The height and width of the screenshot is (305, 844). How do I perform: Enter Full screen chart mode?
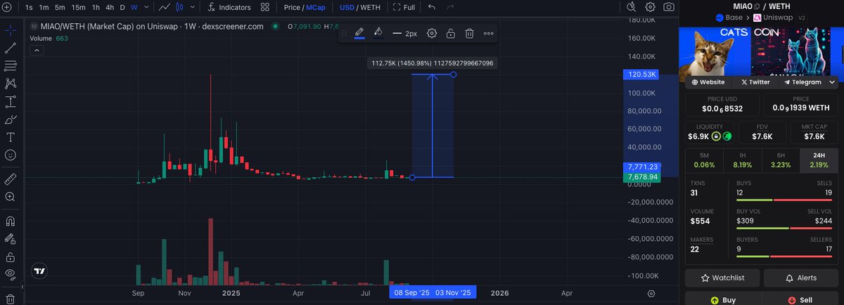click(x=404, y=7)
